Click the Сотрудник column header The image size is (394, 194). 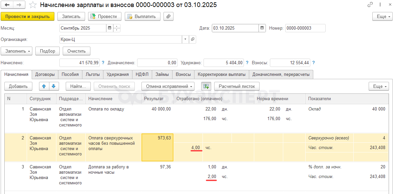tap(41, 99)
